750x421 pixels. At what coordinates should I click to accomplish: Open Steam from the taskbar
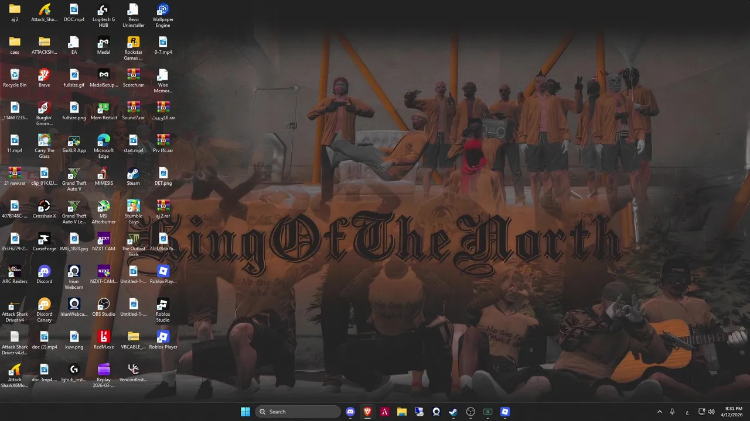pyautogui.click(x=453, y=412)
